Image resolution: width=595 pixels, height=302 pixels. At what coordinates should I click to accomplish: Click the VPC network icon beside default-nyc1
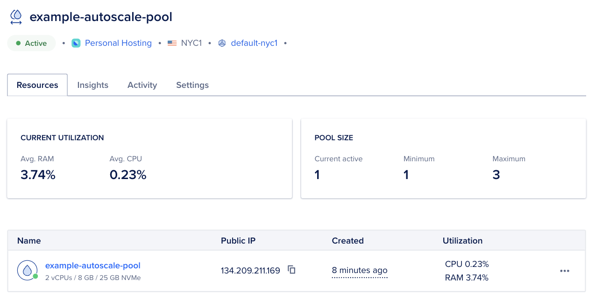point(222,43)
